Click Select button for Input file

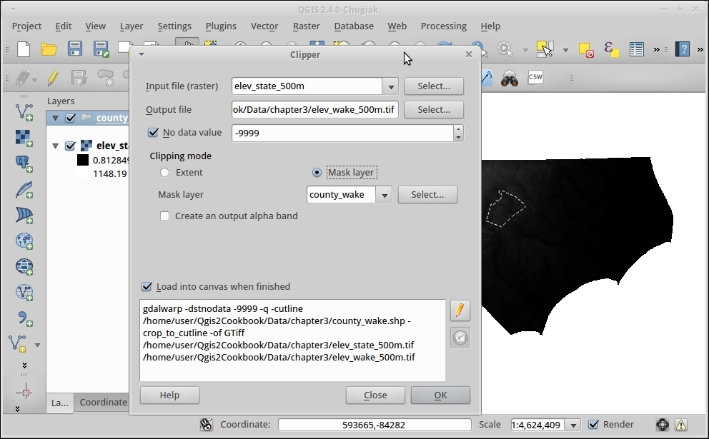(434, 86)
